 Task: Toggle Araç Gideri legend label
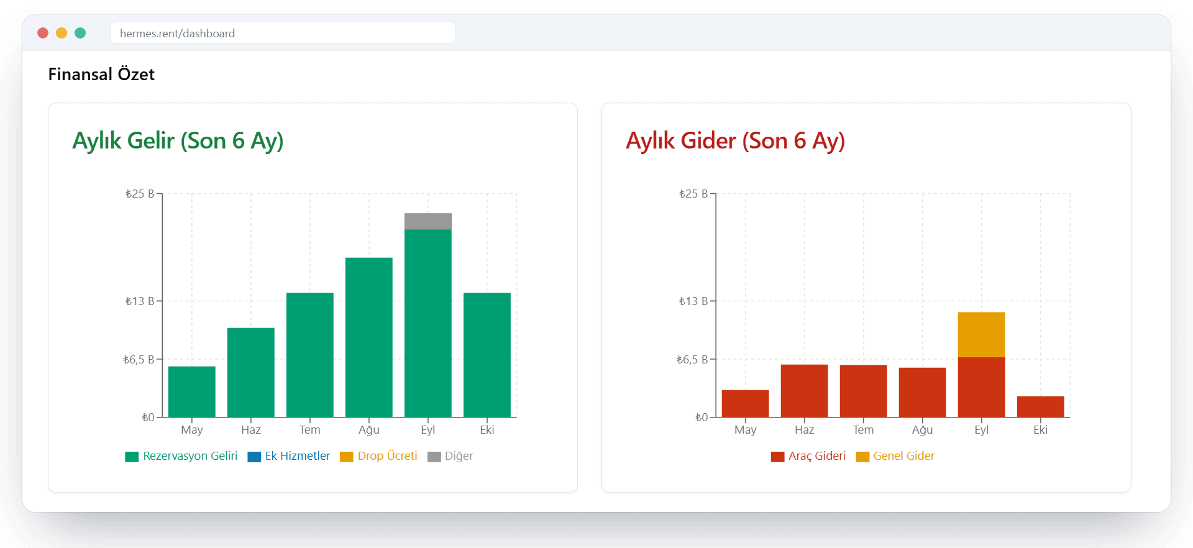817,456
